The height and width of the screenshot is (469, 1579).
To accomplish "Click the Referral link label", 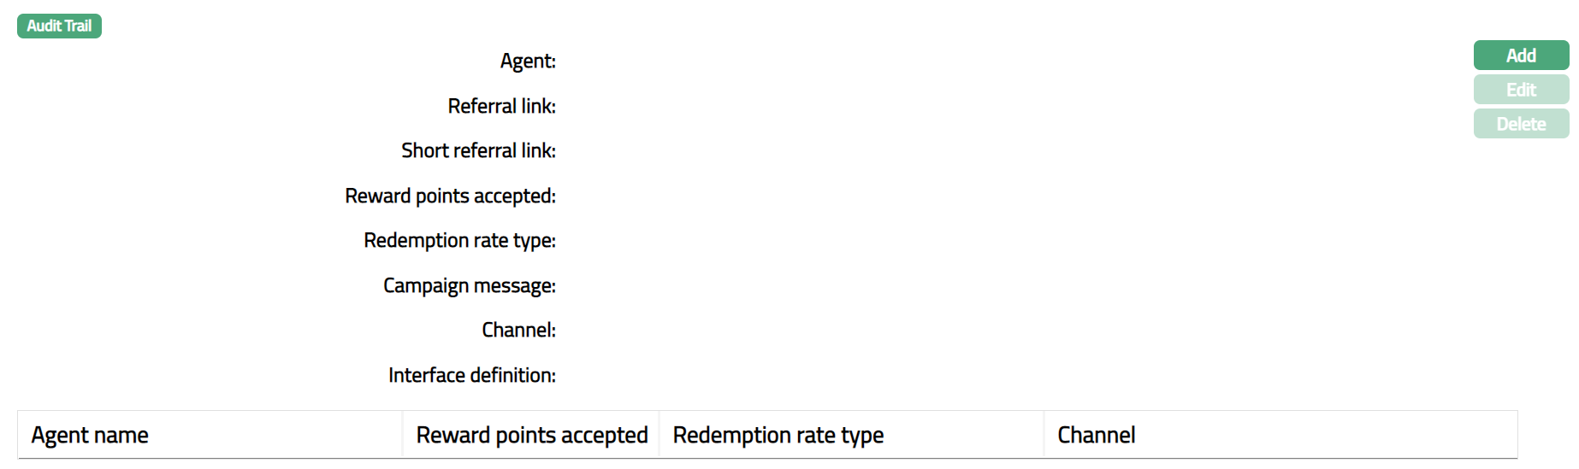I will click(501, 106).
